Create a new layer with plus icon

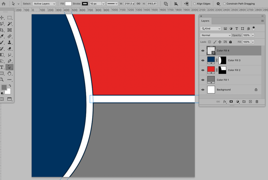click(250, 102)
